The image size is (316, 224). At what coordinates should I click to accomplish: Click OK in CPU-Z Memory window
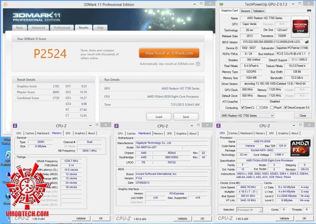101,218
